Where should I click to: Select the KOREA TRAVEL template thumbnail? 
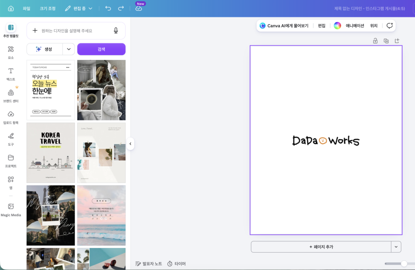tap(51, 153)
